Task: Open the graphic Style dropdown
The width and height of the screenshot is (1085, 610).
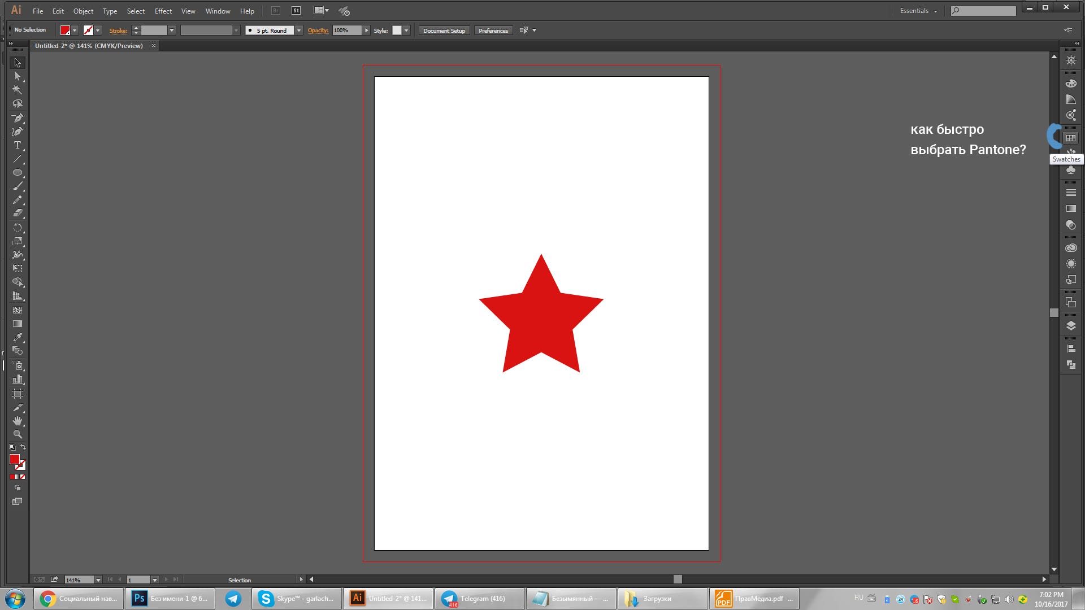Action: [406, 30]
